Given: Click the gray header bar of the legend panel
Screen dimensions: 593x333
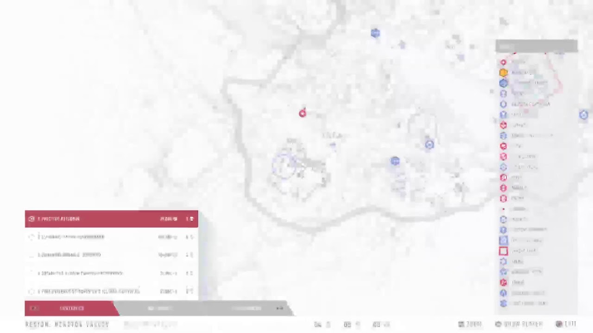Looking at the screenshot, I should pos(536,46).
